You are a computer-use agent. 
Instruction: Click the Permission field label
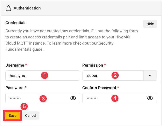point(92,65)
